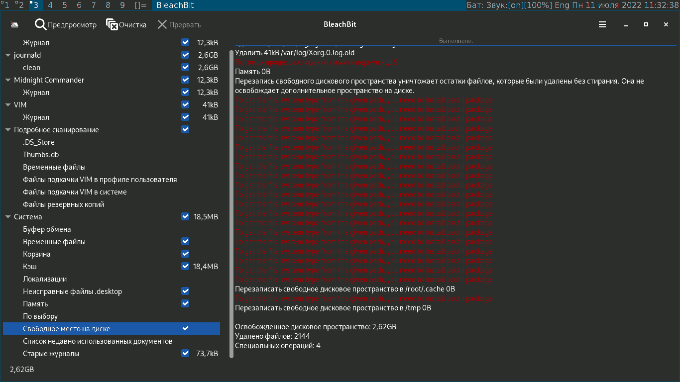Screen dimensions: 680x382
Task: Uncheck the Midnight Commander checkbox
Action: (185, 80)
